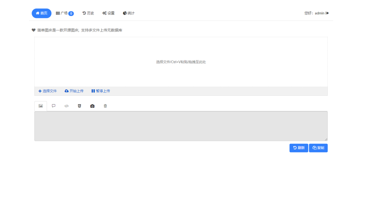
Task: Select the trash delete-link tab icon
Action: [x=105, y=106]
